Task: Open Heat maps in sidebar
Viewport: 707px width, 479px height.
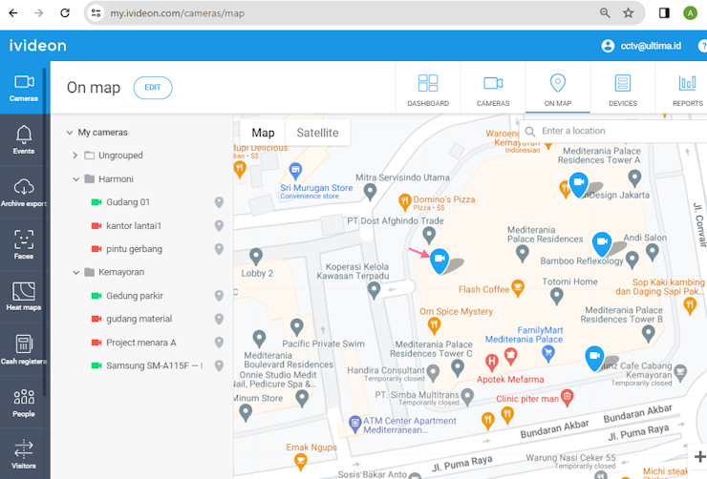Action: click(x=24, y=296)
